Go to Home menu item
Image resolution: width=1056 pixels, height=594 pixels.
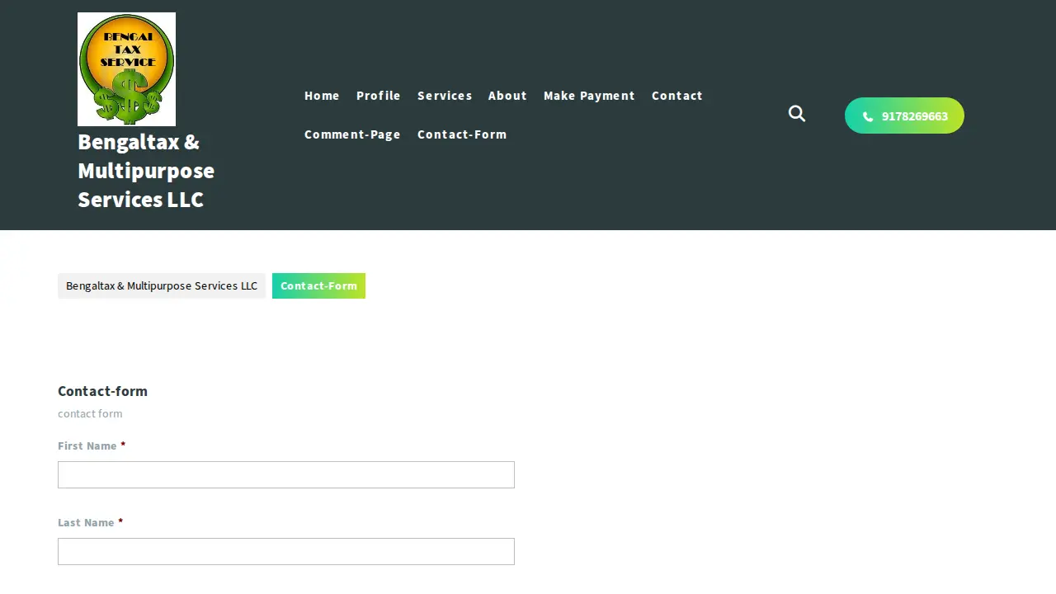click(x=322, y=96)
